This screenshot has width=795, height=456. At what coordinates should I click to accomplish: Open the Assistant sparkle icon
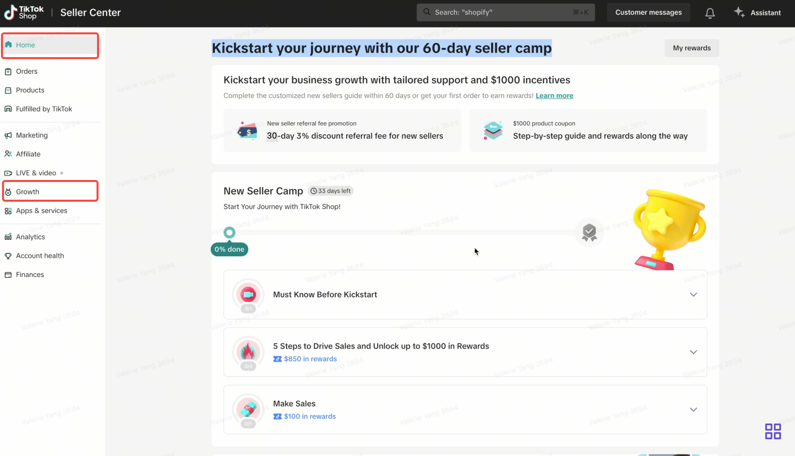pos(739,12)
